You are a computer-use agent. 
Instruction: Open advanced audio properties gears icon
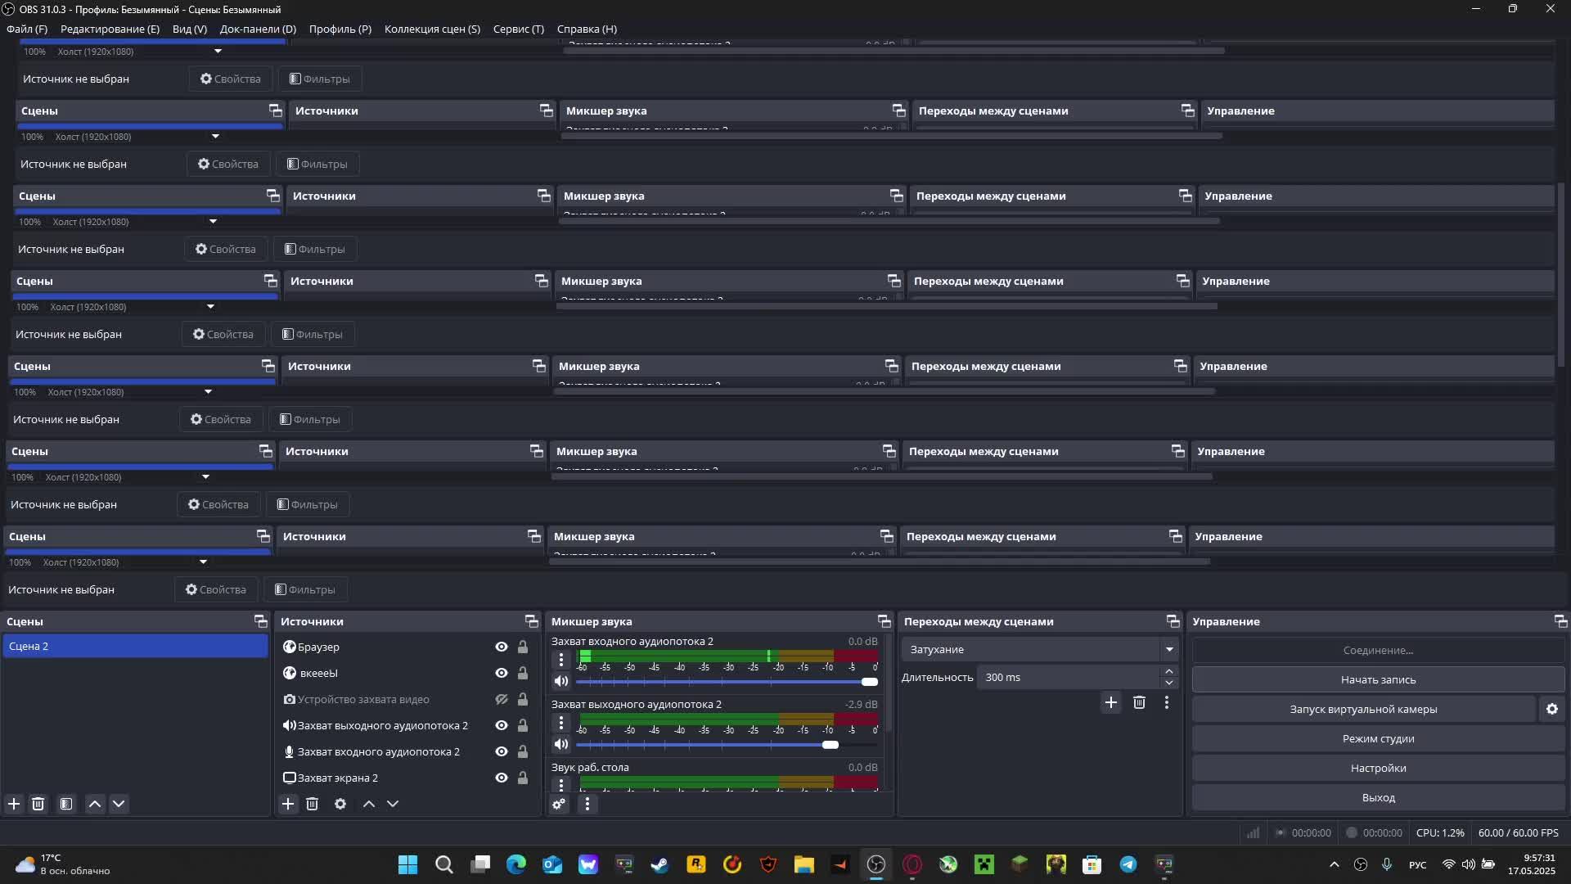tap(559, 804)
